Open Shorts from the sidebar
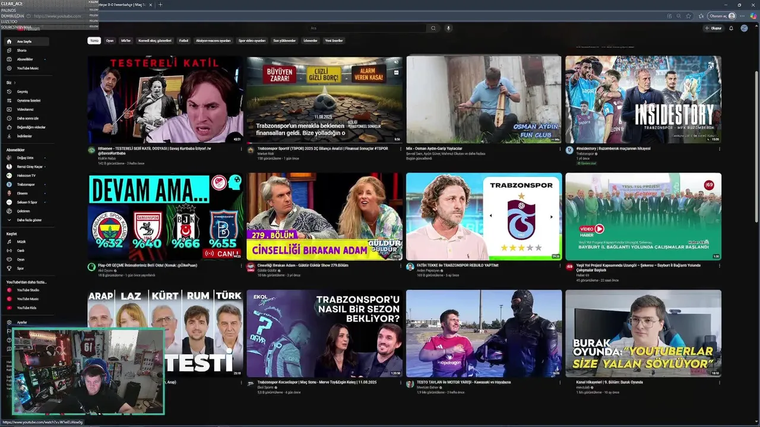 click(x=26, y=50)
